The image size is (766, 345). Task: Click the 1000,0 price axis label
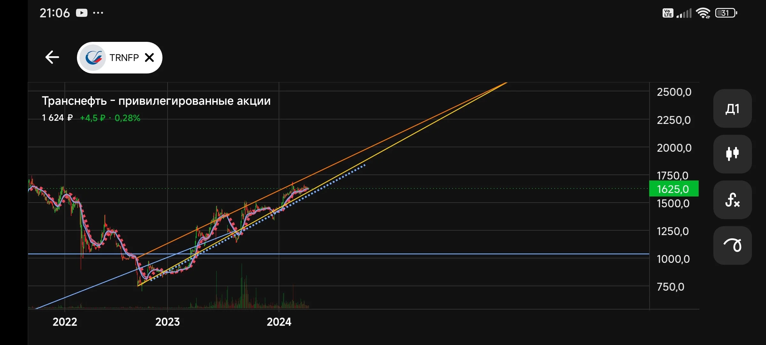click(x=673, y=259)
